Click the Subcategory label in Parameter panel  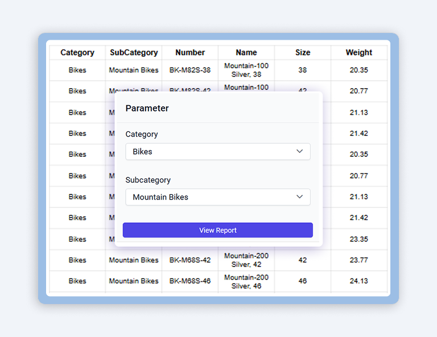point(148,180)
